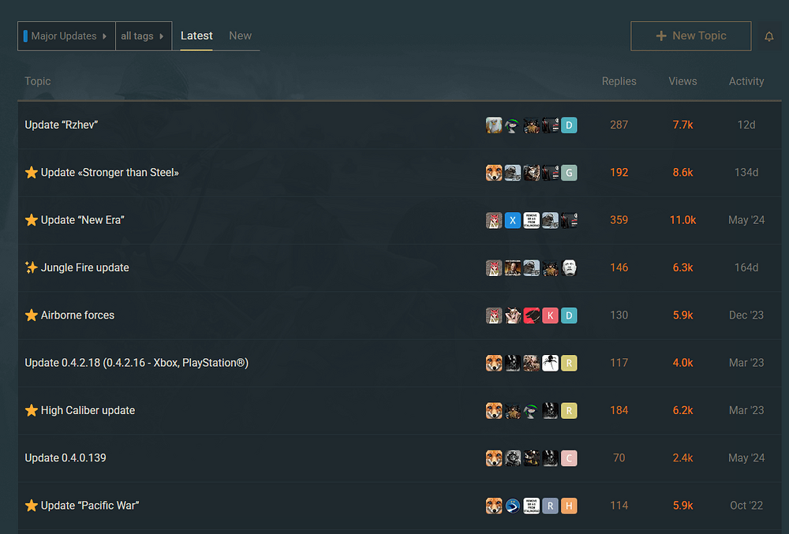Click the teal D avatar in Rzhev row
789x534 pixels.
pos(569,125)
